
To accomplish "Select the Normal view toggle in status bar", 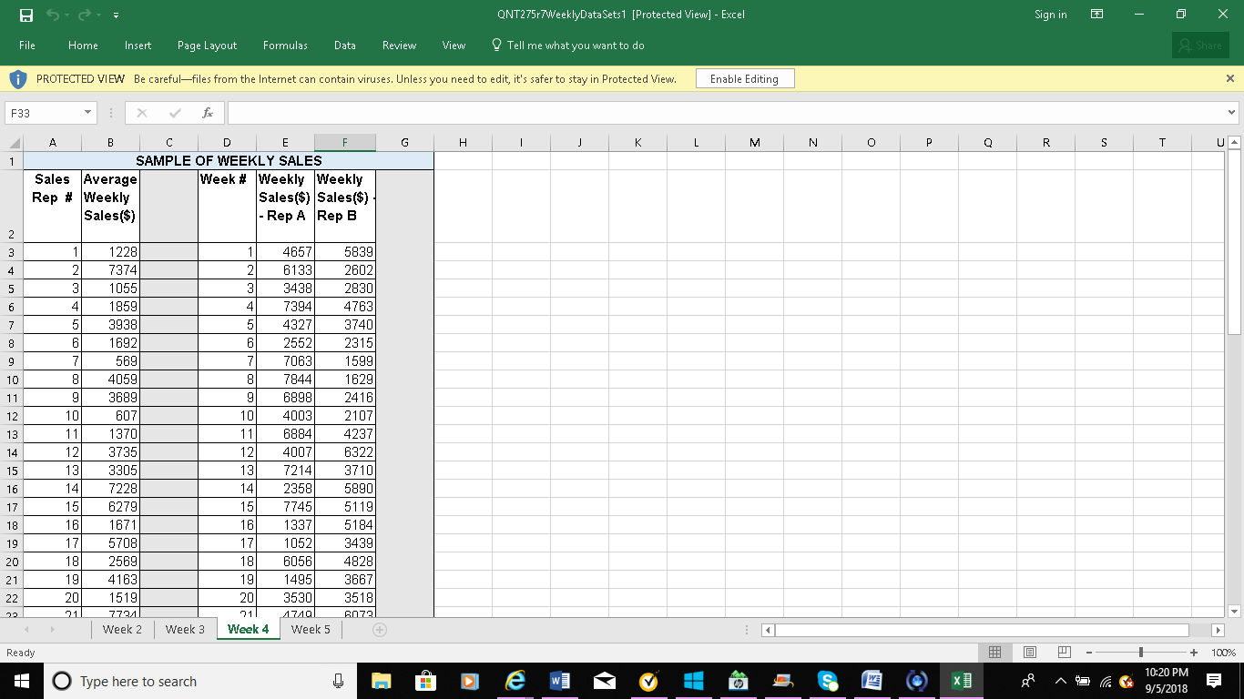I will 995,653.
